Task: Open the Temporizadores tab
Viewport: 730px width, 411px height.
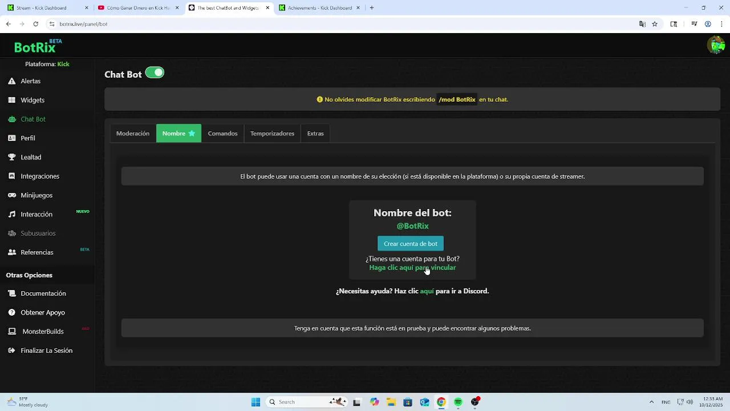Action: click(272, 134)
